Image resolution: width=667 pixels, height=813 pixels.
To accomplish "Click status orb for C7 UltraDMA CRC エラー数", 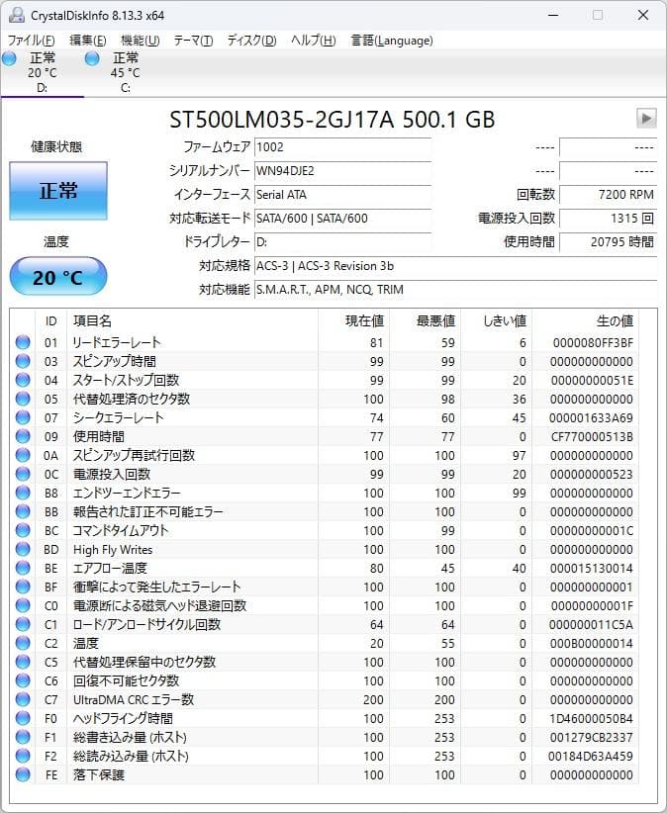I will [23, 699].
